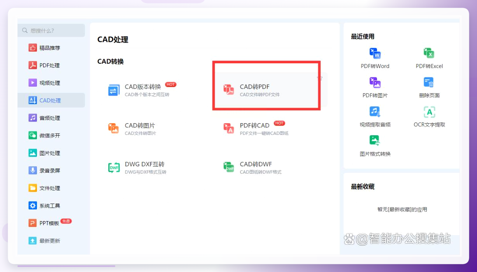Open the 系统工具 gear icon category
This screenshot has width=477, height=272.
click(33, 206)
